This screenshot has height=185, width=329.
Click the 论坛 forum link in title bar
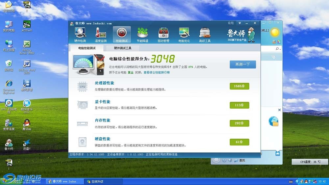tap(231, 23)
